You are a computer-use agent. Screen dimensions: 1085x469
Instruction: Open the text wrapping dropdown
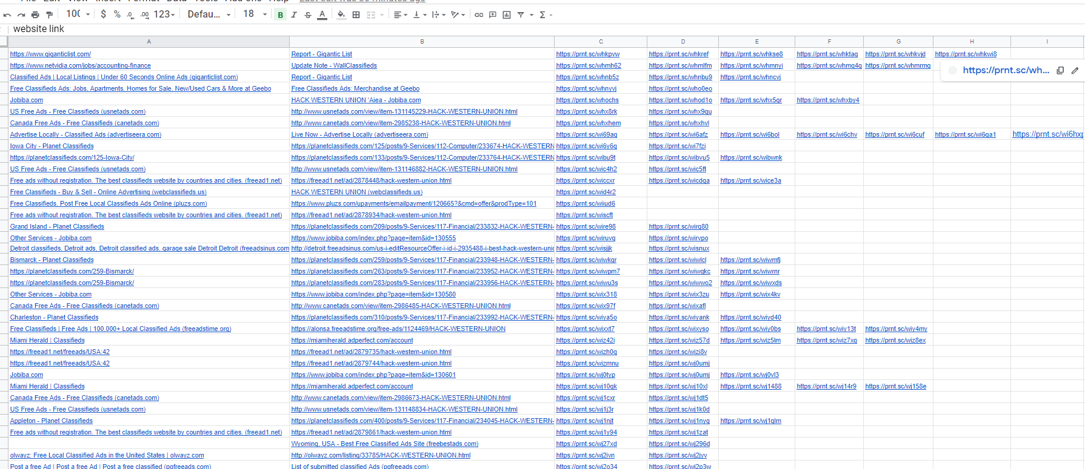(439, 15)
